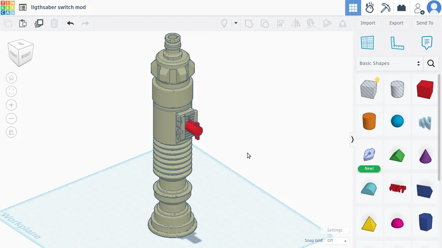Select the Box hole shape
This screenshot has height=248, width=442.
point(369,89)
